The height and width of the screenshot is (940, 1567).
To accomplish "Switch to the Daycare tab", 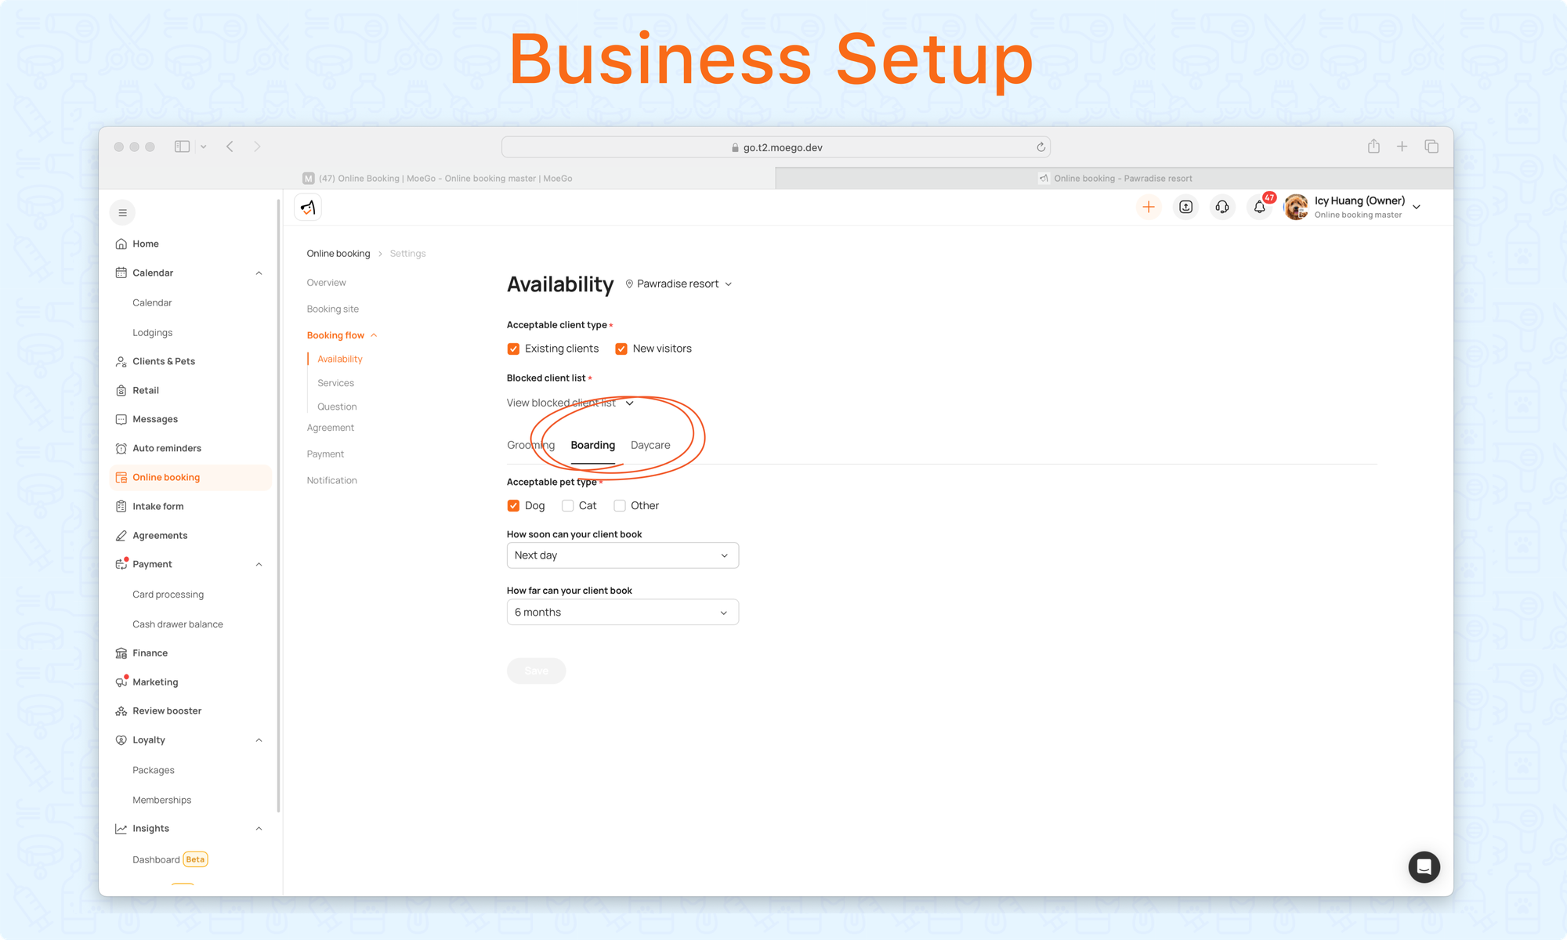I will [x=650, y=445].
